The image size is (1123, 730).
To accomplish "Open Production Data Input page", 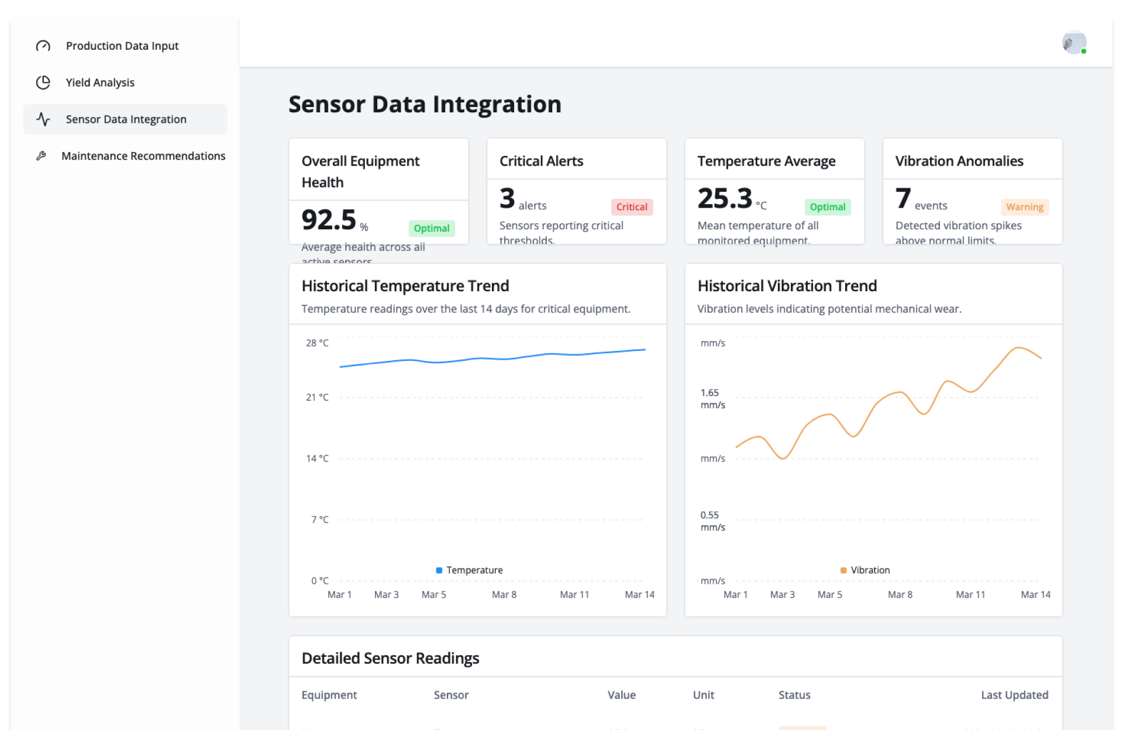I will pos(122,46).
